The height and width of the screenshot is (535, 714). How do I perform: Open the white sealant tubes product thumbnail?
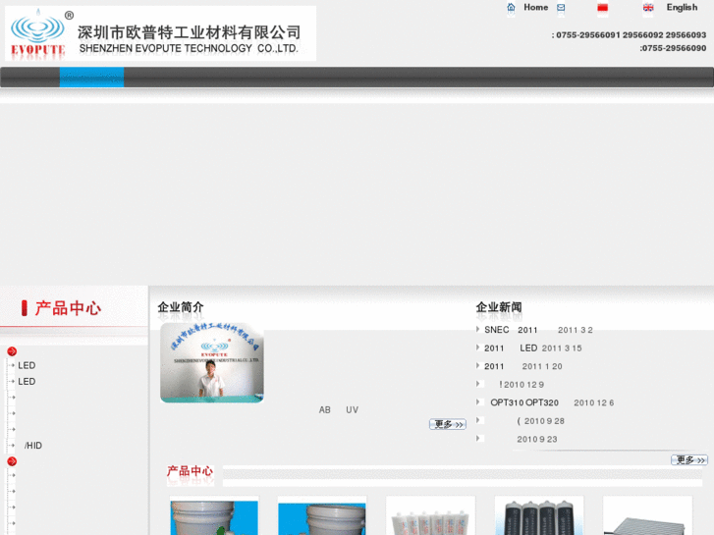click(x=430, y=516)
